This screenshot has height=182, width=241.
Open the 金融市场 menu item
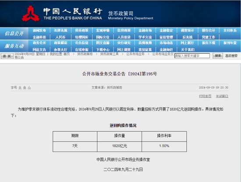point(145,30)
